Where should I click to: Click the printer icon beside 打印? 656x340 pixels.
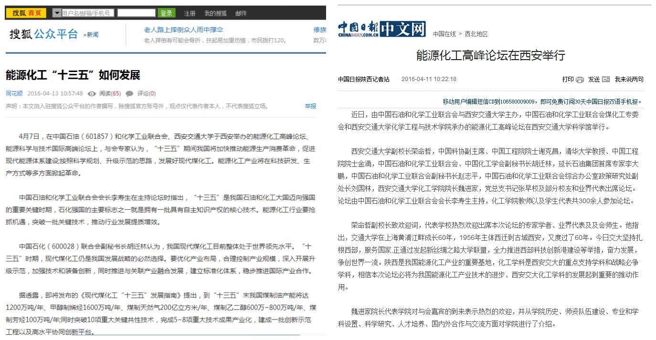(x=580, y=80)
